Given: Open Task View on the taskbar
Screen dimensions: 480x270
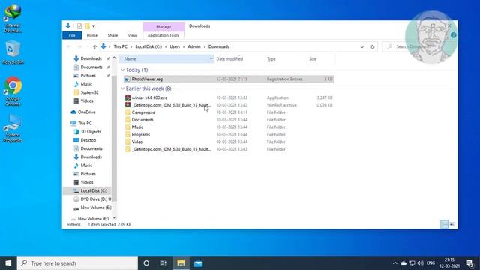Looking at the screenshot, I should coord(163,263).
